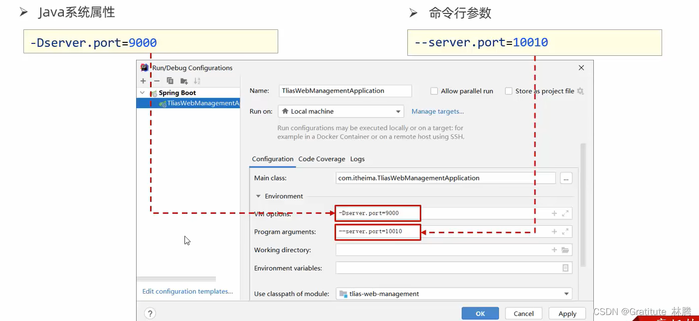
Task: Copy the configuration using the duplicate icon
Action: coord(170,81)
